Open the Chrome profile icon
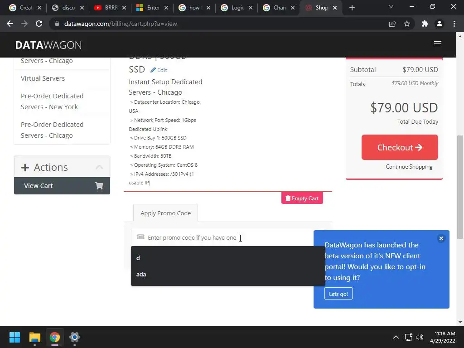Viewport: 464px width, 348px height. [x=440, y=24]
